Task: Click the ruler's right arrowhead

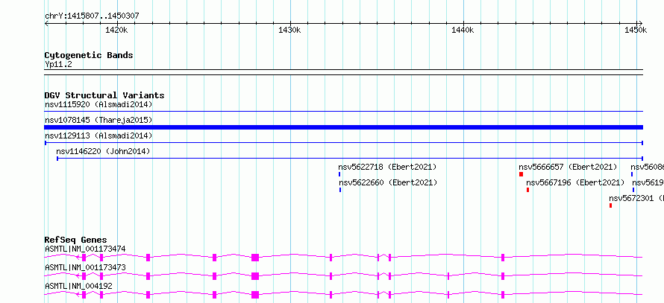Action: pyautogui.click(x=640, y=23)
